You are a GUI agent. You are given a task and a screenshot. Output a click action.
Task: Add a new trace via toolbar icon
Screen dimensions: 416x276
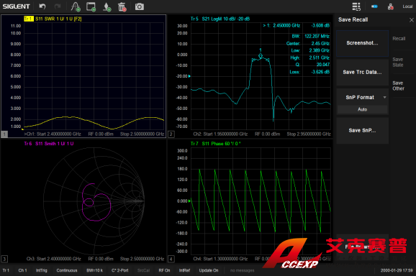pyautogui.click(x=76, y=7)
